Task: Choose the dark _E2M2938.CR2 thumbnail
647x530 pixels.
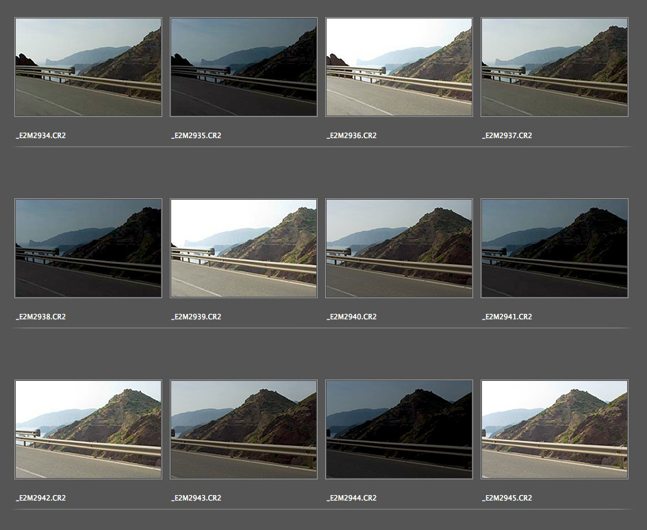Action: point(88,248)
